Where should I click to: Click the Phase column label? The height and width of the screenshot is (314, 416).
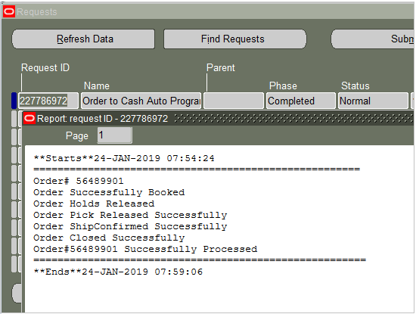[x=283, y=85]
